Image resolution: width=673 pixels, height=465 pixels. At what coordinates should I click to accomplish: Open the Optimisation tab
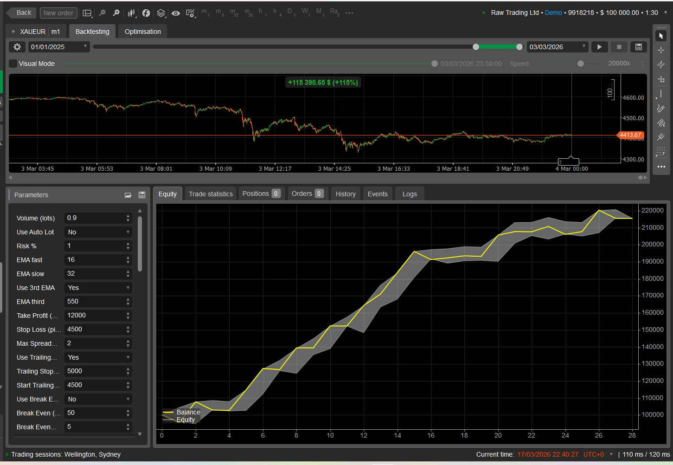pyautogui.click(x=142, y=32)
